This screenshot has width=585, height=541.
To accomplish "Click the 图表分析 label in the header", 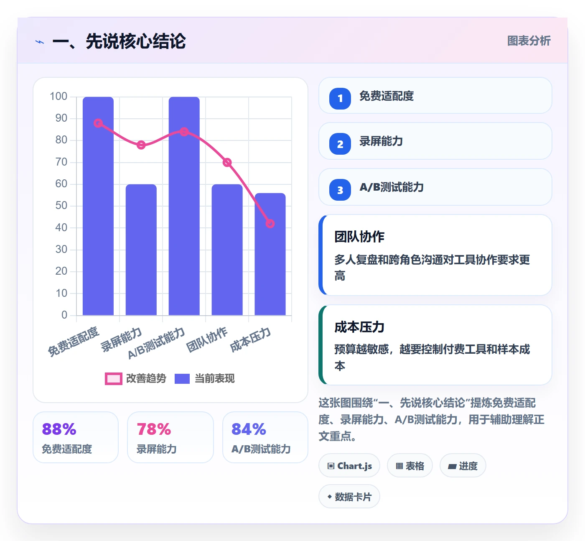I will coord(529,41).
